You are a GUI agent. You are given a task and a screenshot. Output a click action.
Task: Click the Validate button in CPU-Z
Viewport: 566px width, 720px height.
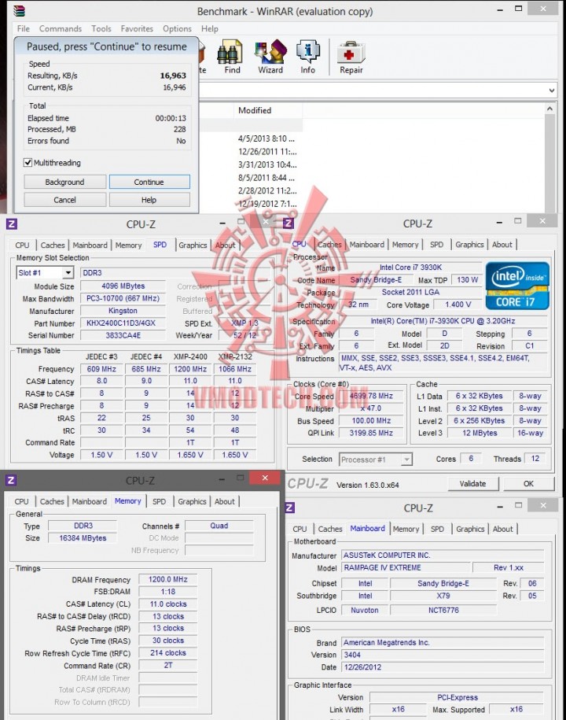click(473, 483)
